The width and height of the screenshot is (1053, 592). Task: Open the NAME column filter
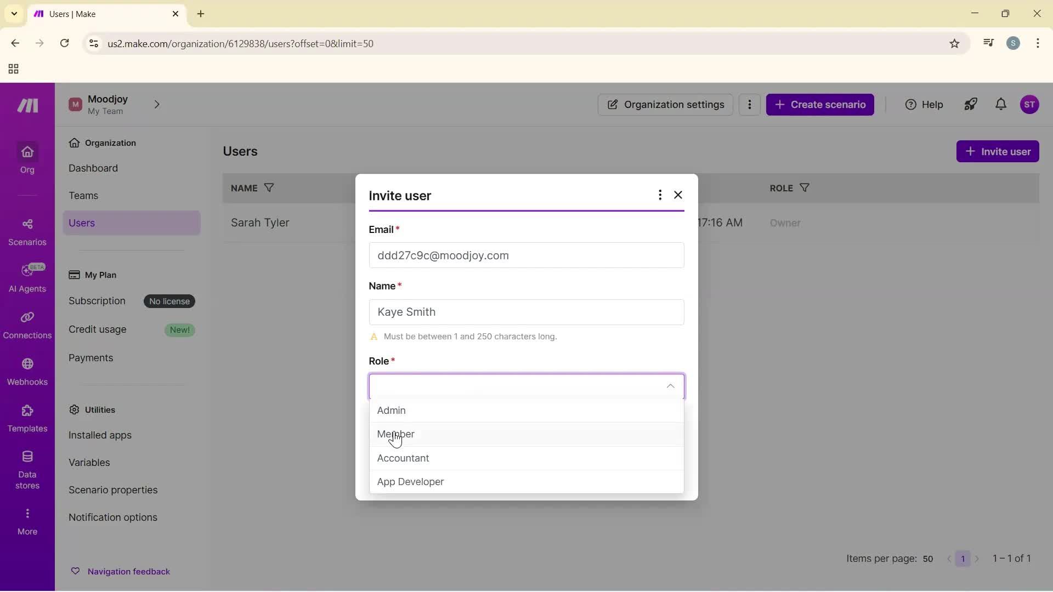tap(269, 188)
